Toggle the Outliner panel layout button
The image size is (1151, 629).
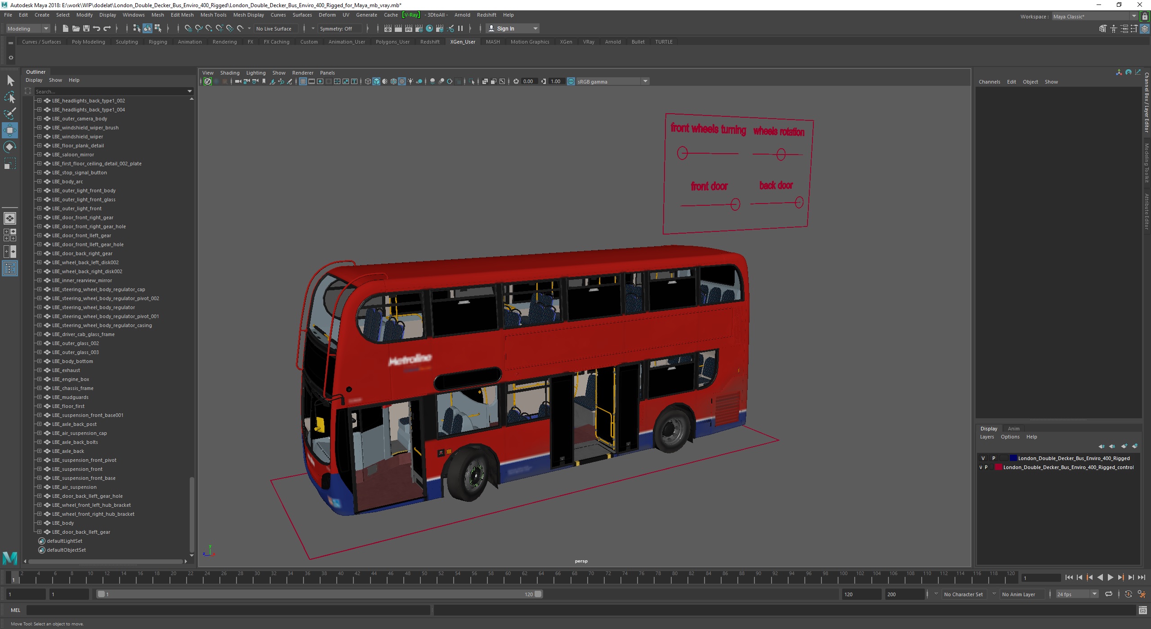click(x=10, y=269)
